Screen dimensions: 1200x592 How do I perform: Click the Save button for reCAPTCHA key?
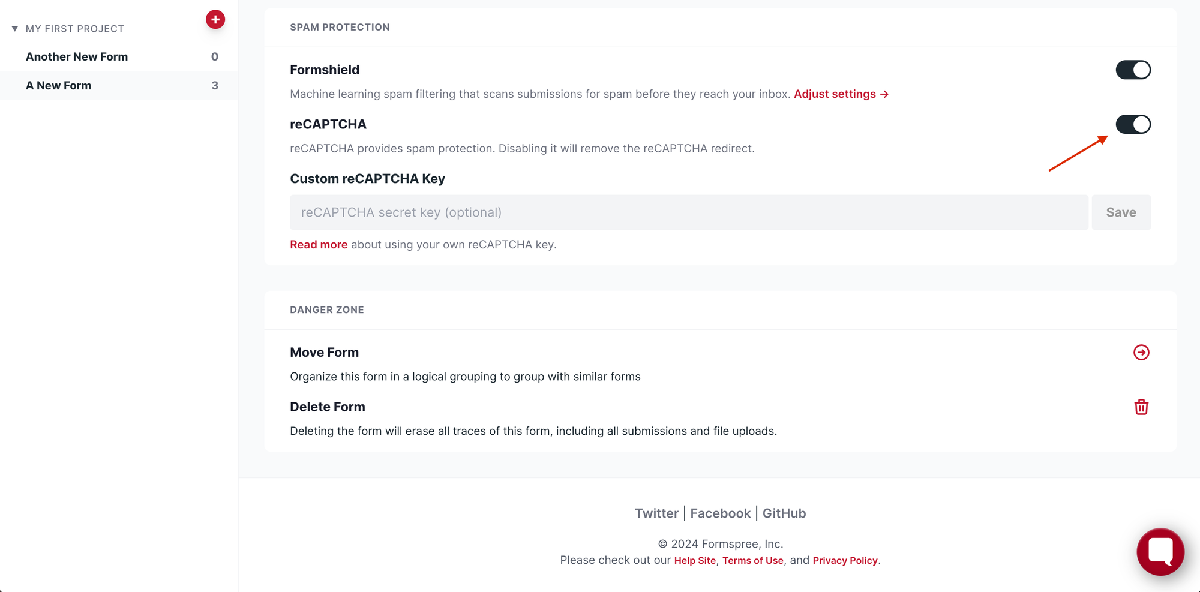tap(1121, 212)
